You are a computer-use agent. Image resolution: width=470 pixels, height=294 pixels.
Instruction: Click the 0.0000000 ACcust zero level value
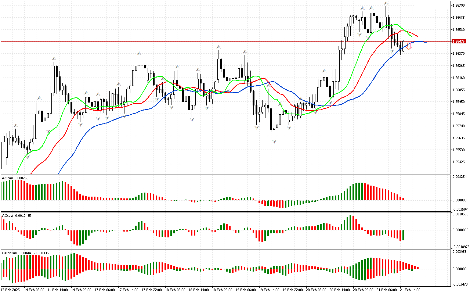tap(460, 230)
